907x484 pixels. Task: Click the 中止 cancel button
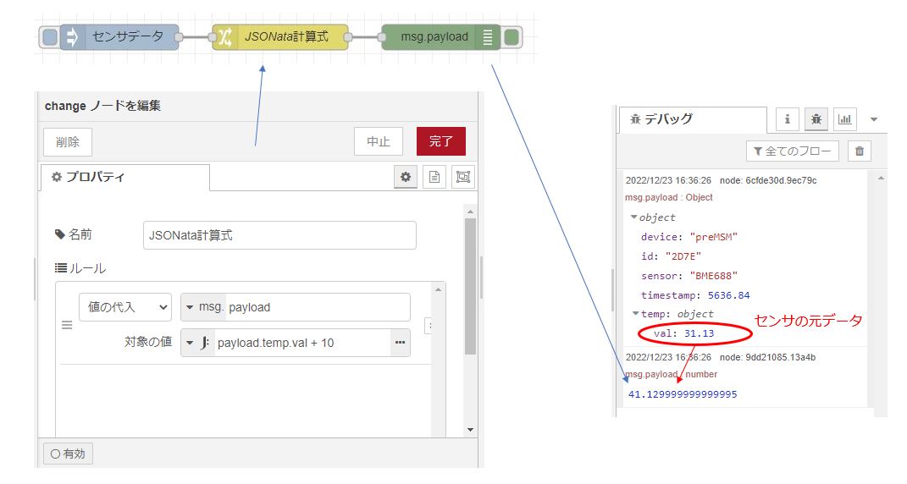[378, 141]
